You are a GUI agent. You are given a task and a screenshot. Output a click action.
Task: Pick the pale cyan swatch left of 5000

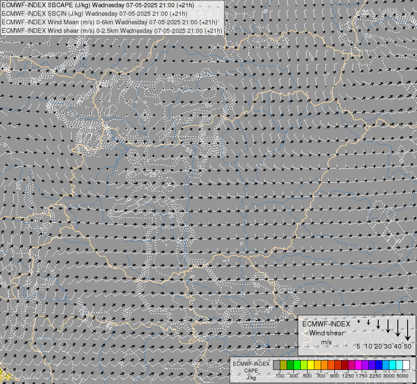coord(400,365)
